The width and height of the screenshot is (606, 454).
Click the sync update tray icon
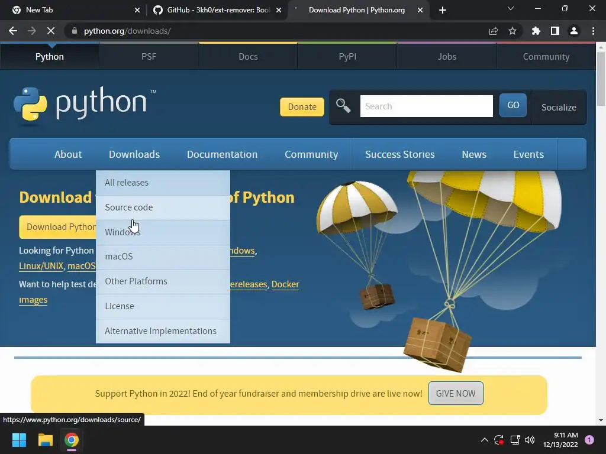click(x=499, y=440)
